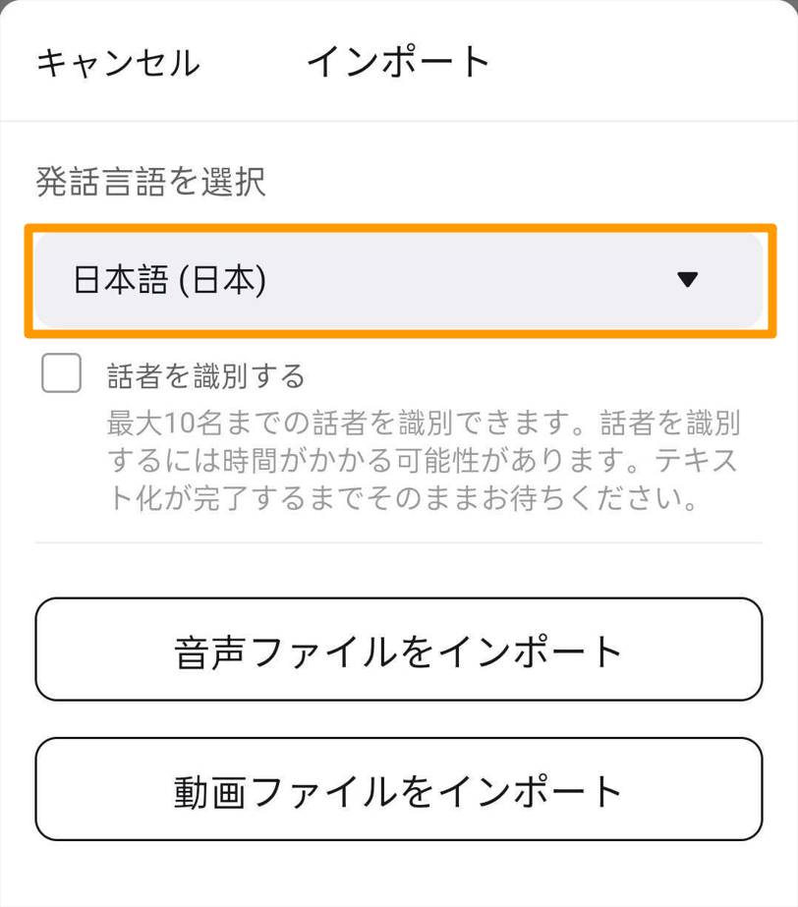
Task: Import a video file
Action: point(399,789)
